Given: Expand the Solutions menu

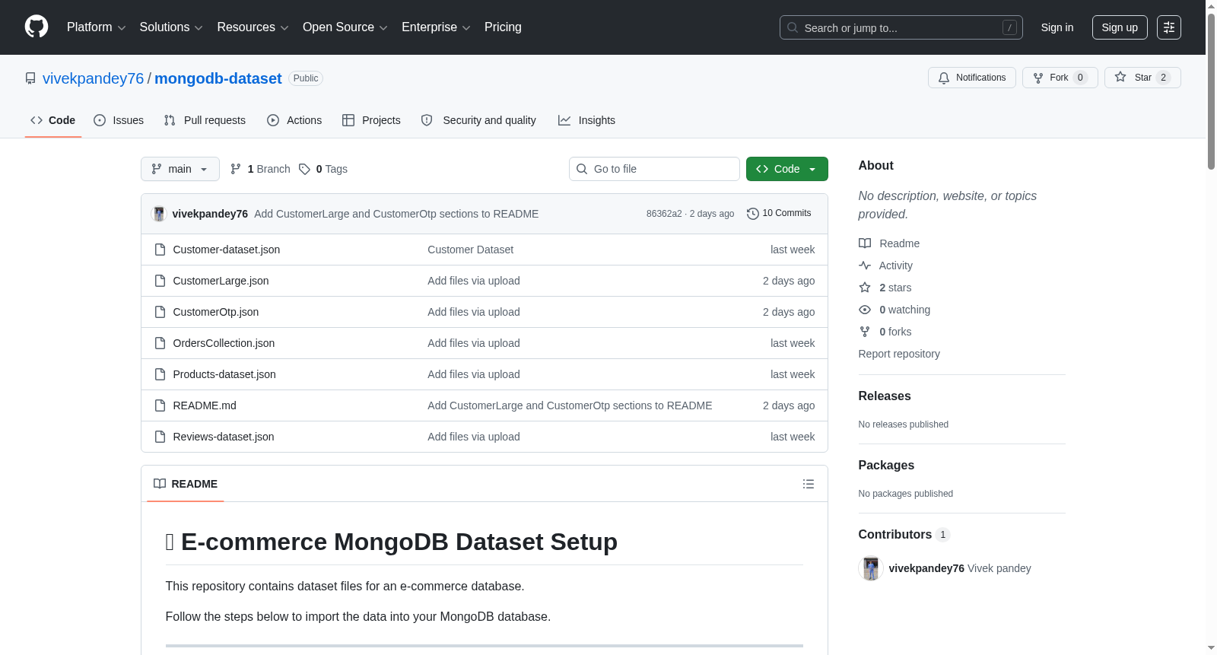Looking at the screenshot, I should (171, 27).
